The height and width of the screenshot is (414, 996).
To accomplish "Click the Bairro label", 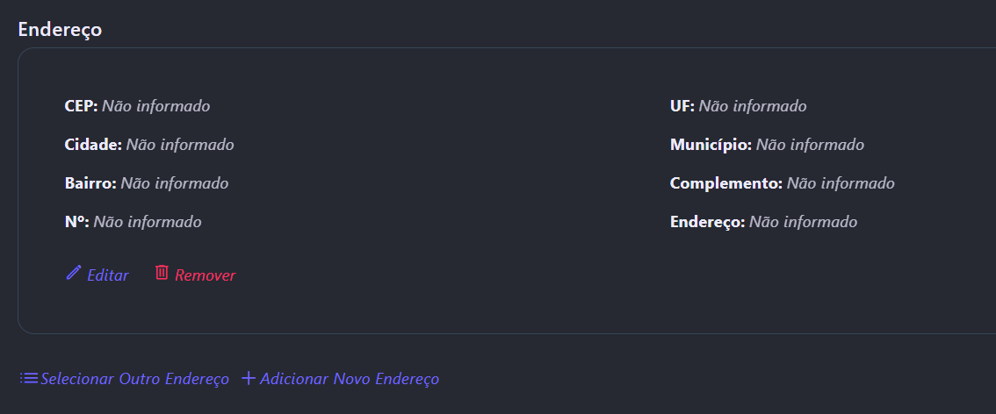I will [90, 183].
